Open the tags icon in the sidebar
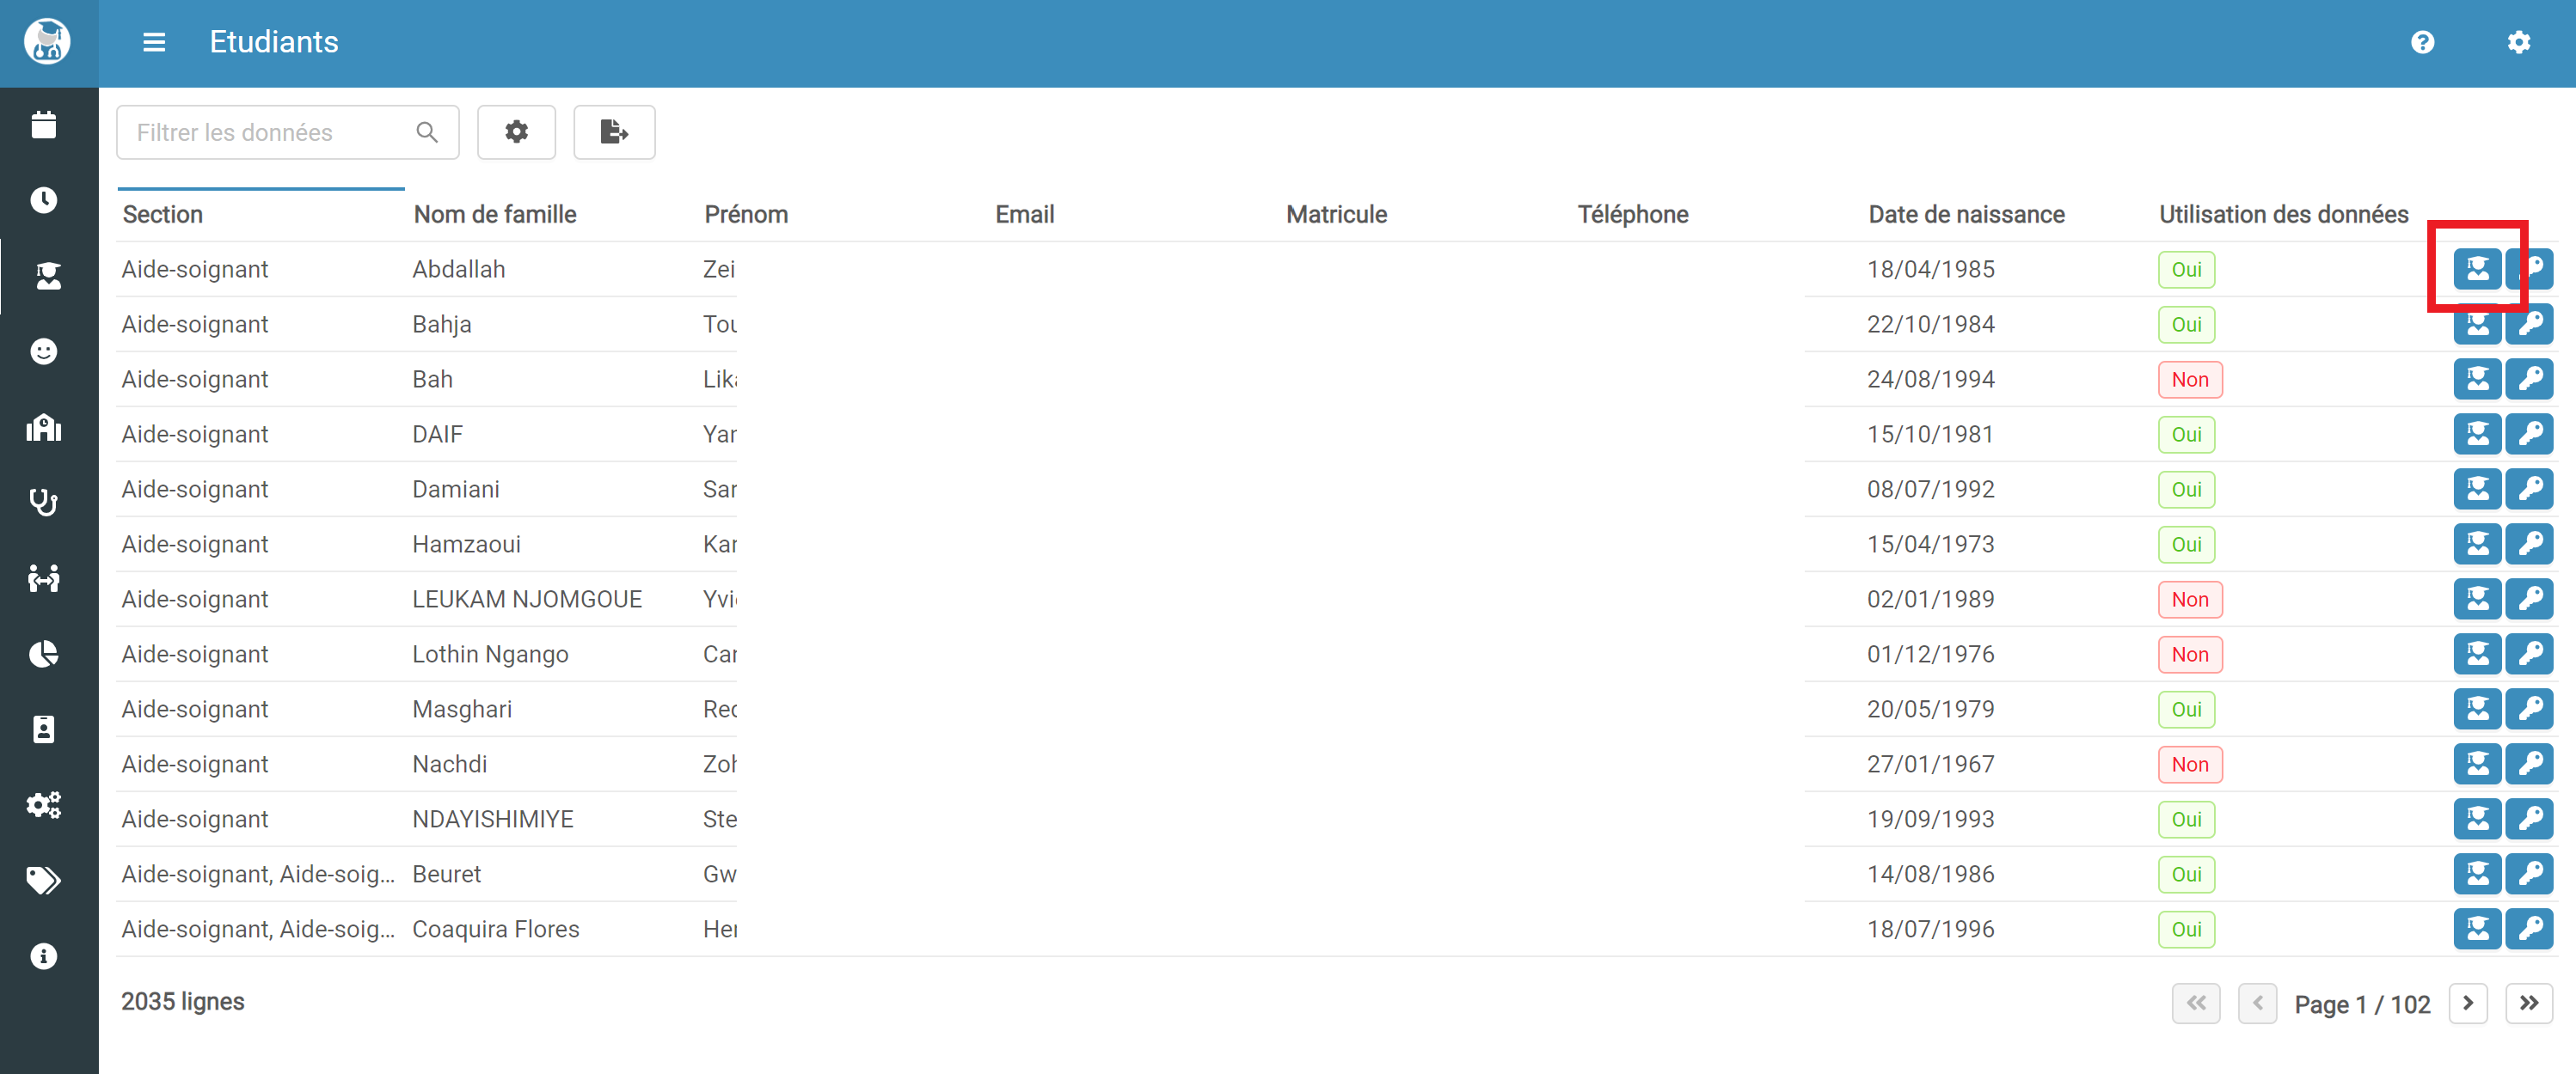 click(x=44, y=880)
